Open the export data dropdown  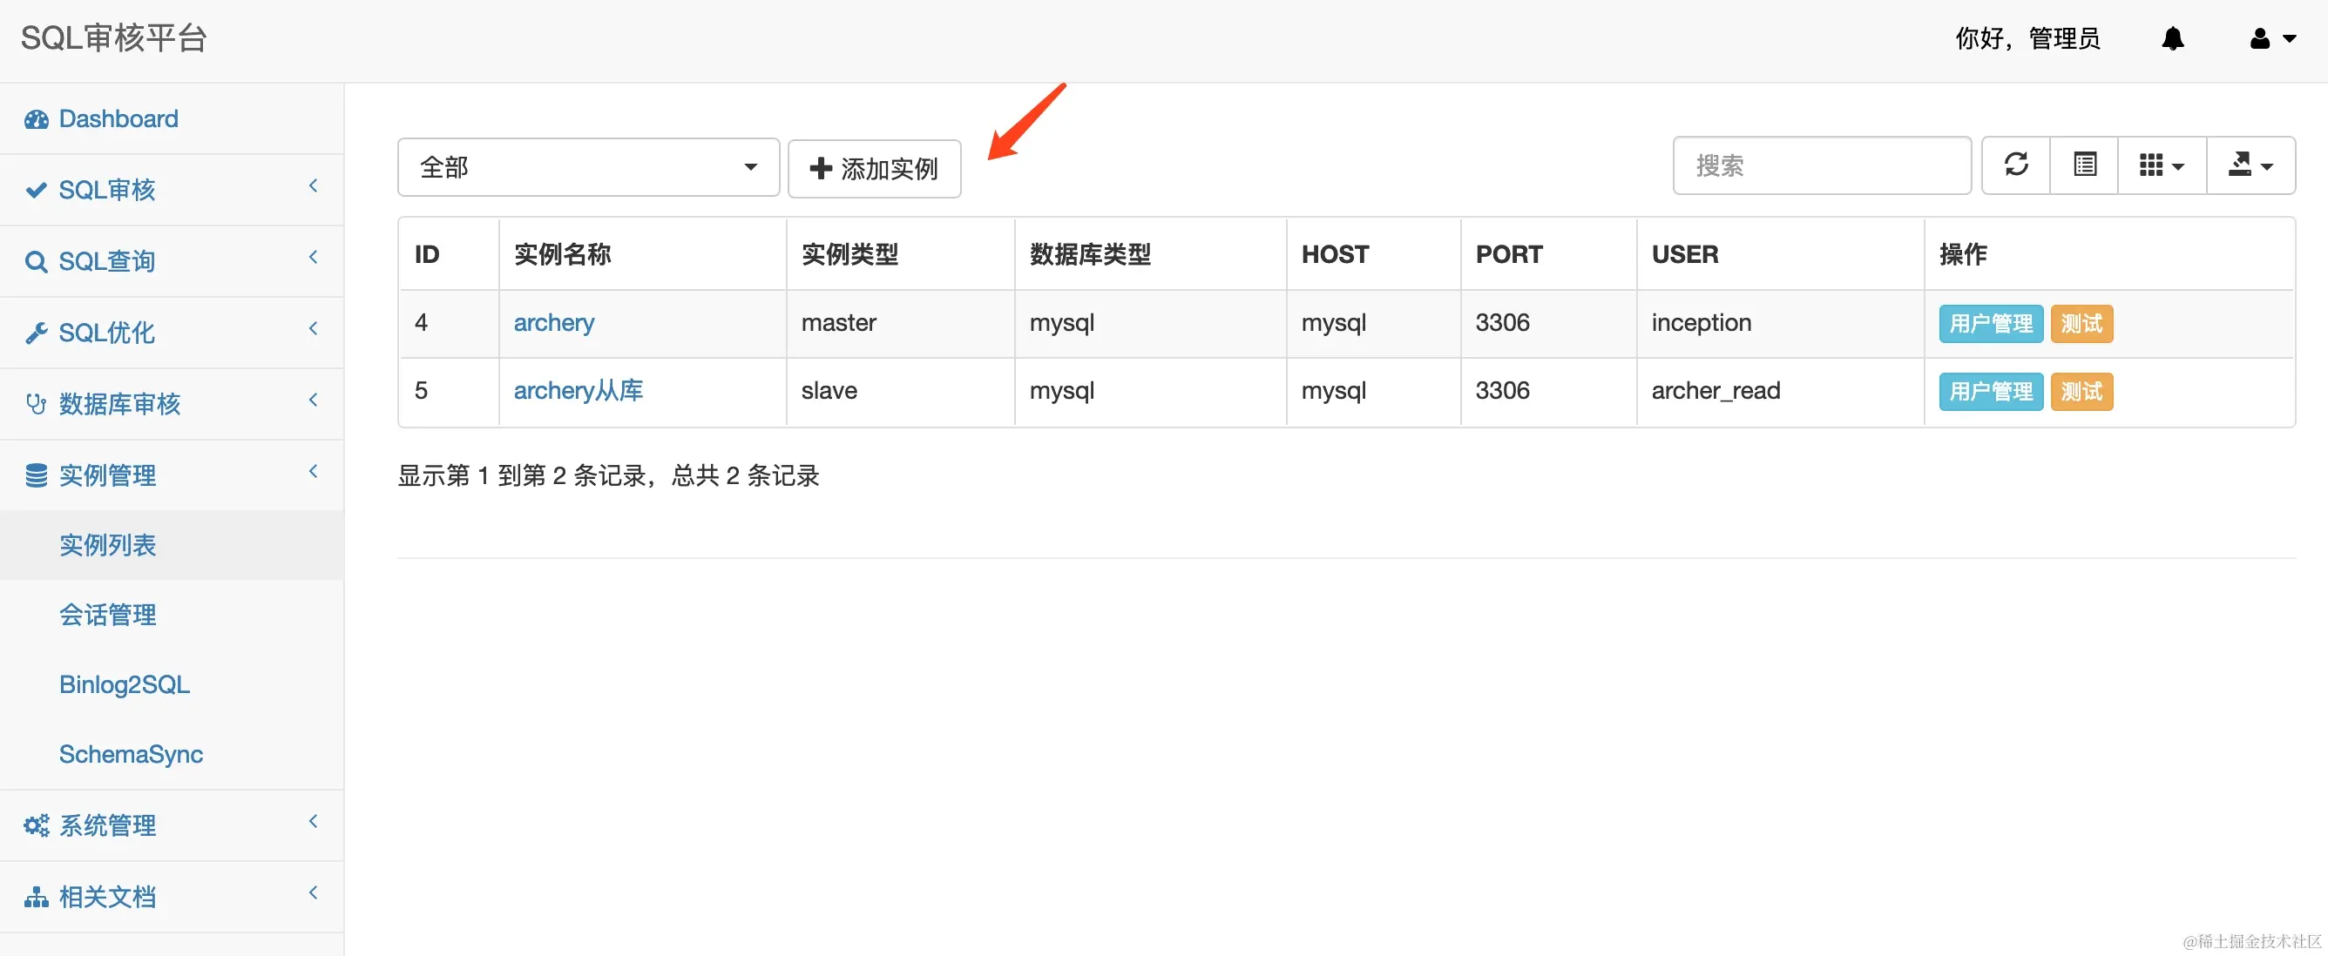[x=2250, y=165]
